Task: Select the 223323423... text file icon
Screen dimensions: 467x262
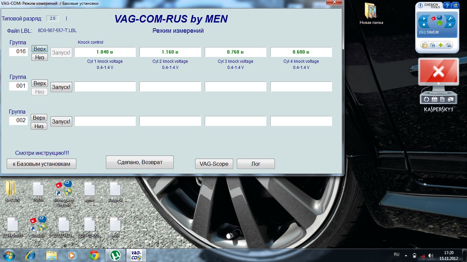Action: [x=64, y=227]
